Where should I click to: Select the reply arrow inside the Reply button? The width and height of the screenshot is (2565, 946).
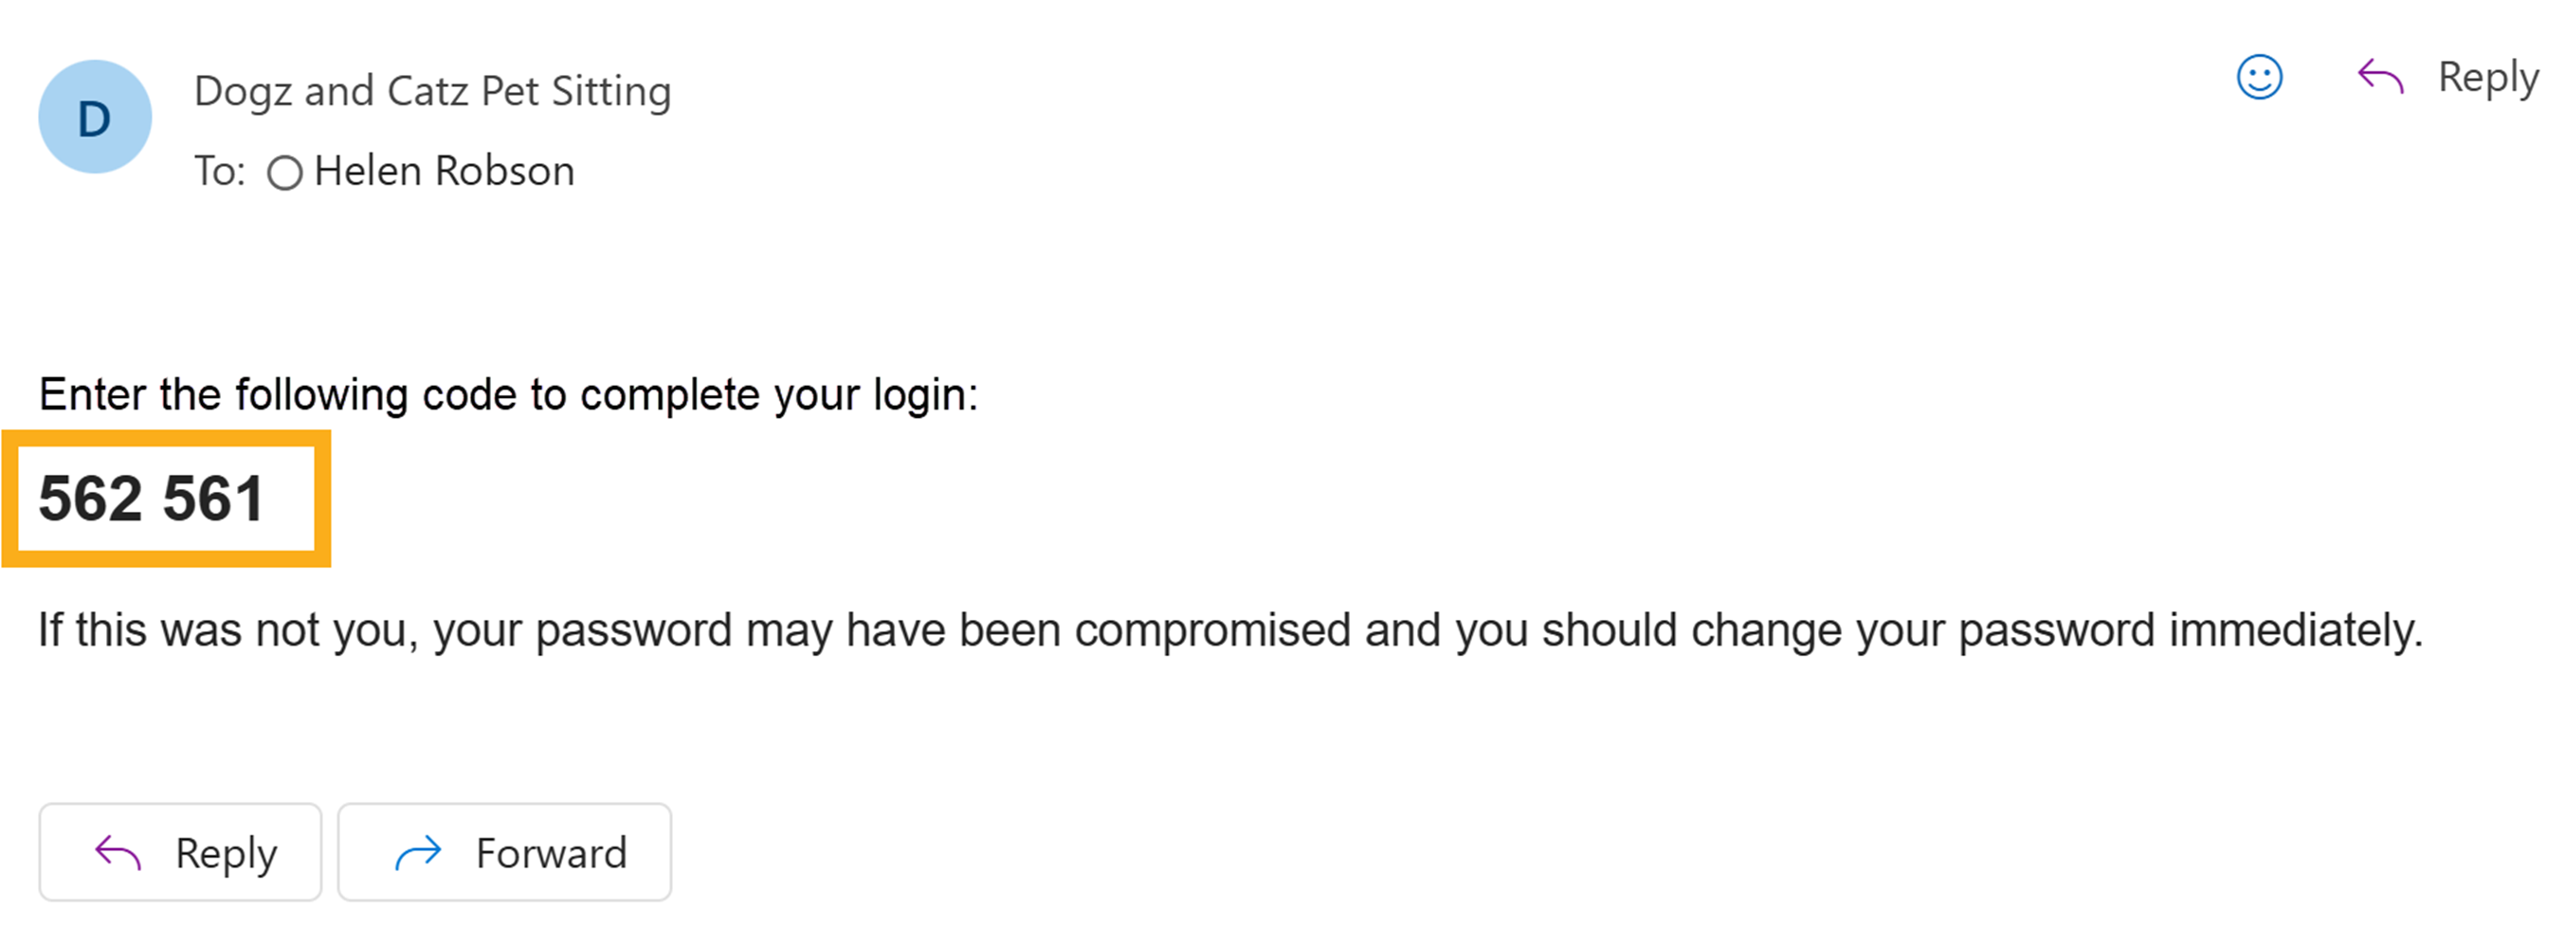click(x=119, y=851)
